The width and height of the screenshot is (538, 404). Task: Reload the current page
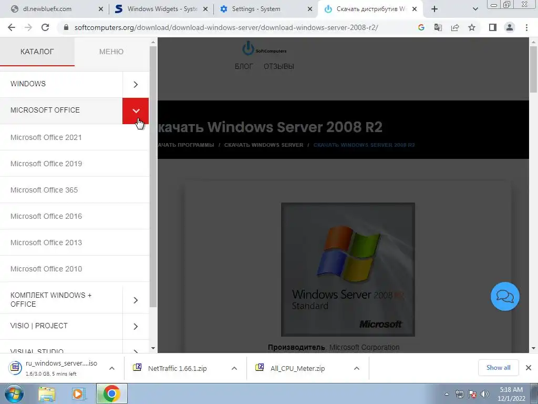pos(45,27)
